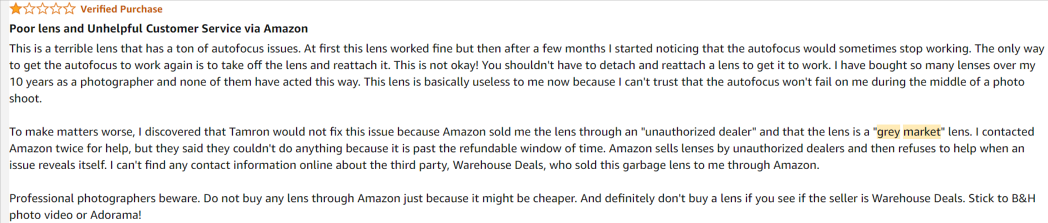Click the highlighted word "grey"
This screenshot has width=1048, height=223.
coord(888,131)
